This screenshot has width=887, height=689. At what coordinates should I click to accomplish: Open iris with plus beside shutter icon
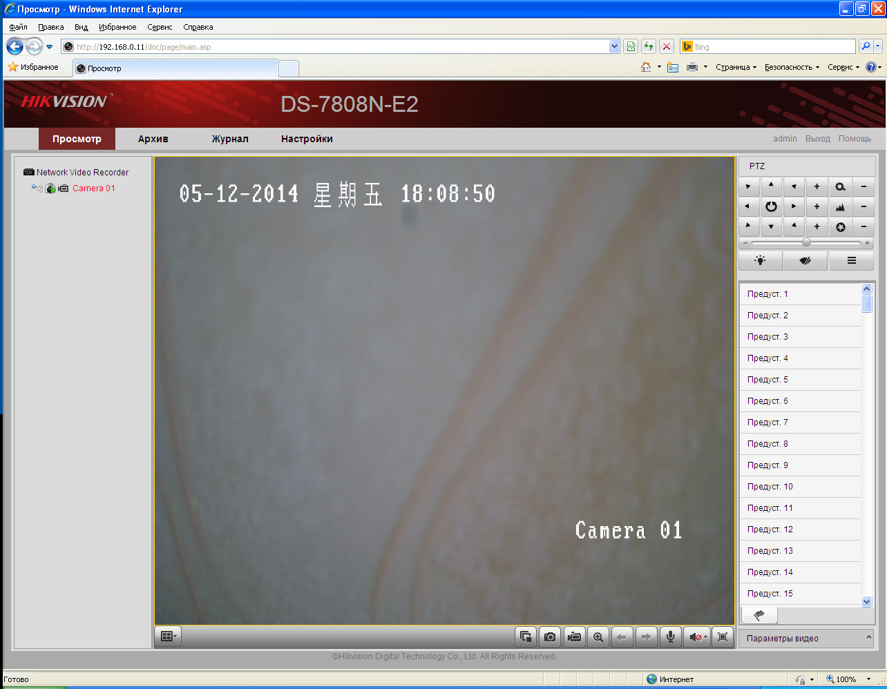[x=817, y=226]
